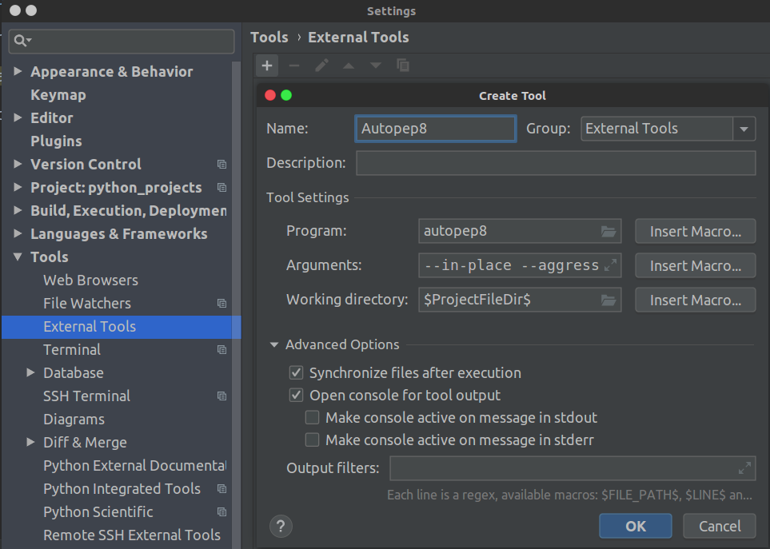Close the Create Tool dialog with red button
Screen dimensions: 770x549
point(270,95)
